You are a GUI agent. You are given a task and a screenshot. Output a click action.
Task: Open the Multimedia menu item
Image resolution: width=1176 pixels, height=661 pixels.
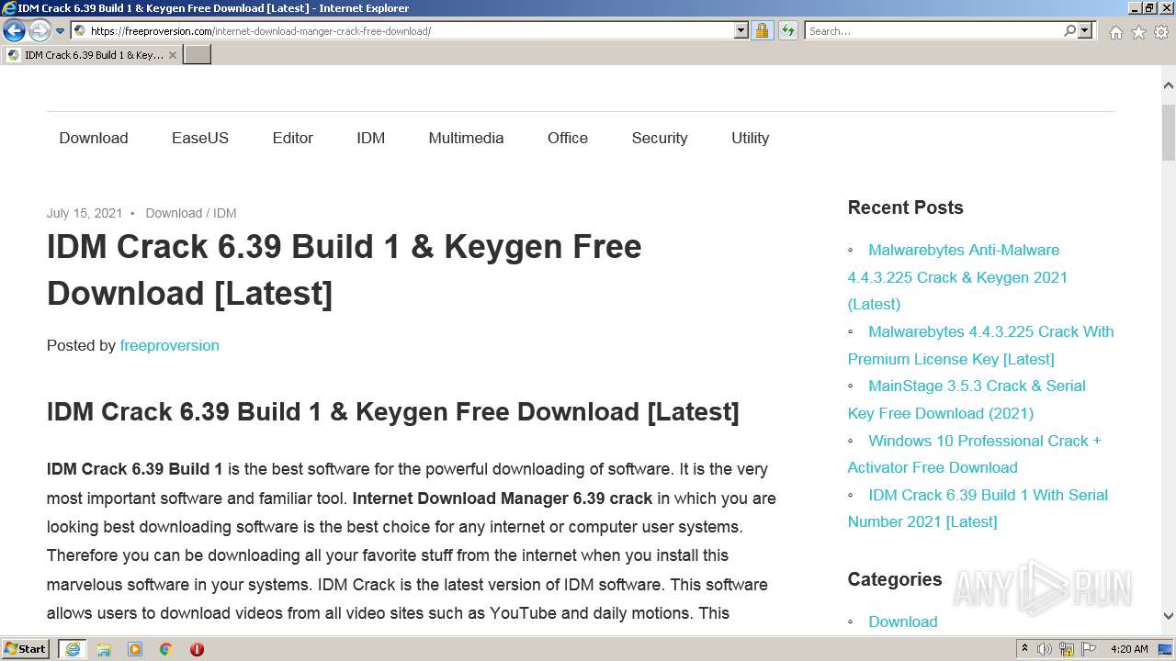[466, 138]
